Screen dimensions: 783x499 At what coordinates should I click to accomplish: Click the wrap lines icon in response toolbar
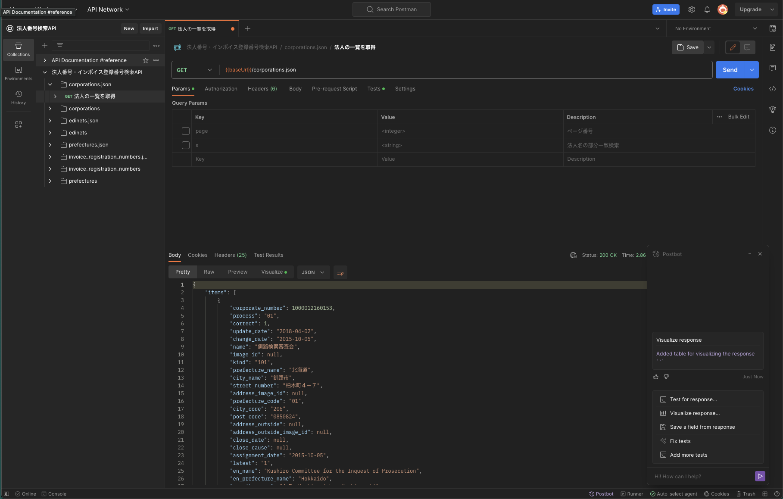click(340, 272)
